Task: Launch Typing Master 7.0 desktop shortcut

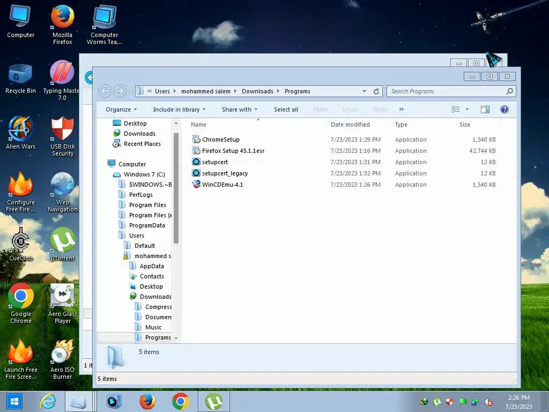Action: click(x=62, y=80)
